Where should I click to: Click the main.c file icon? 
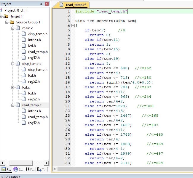[18, 28]
